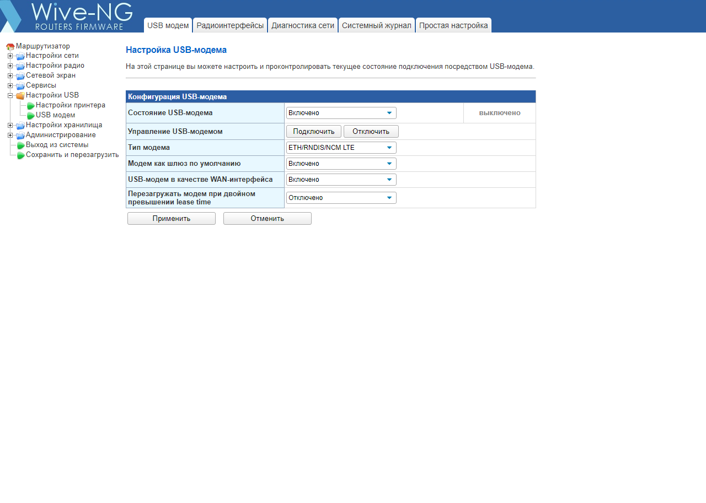Image resolution: width=706 pixels, height=503 pixels.
Task: Click the folder icon next to Сервисы
Action: point(20,86)
